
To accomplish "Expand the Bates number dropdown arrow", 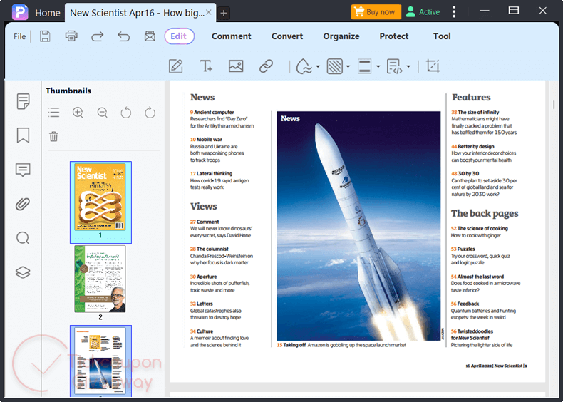I will [408, 67].
